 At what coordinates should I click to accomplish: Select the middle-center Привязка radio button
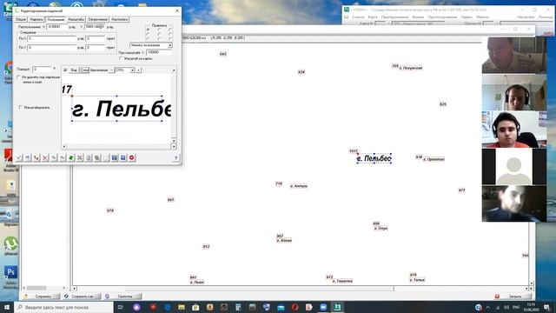[x=159, y=35]
